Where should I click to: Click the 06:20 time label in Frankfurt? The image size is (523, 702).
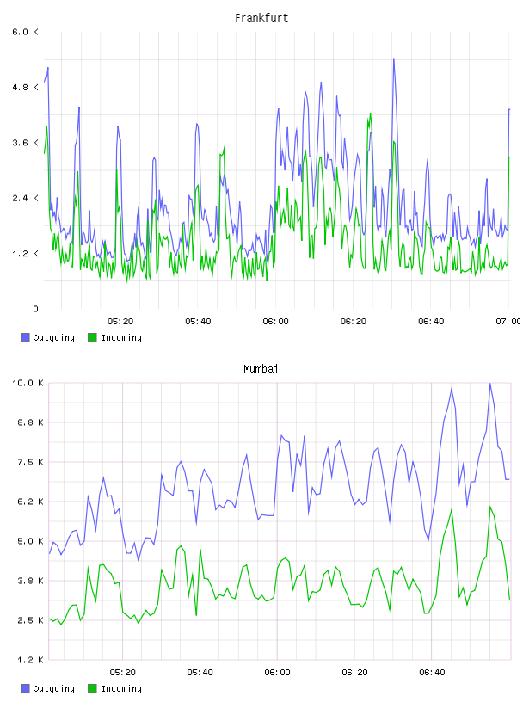tap(354, 322)
